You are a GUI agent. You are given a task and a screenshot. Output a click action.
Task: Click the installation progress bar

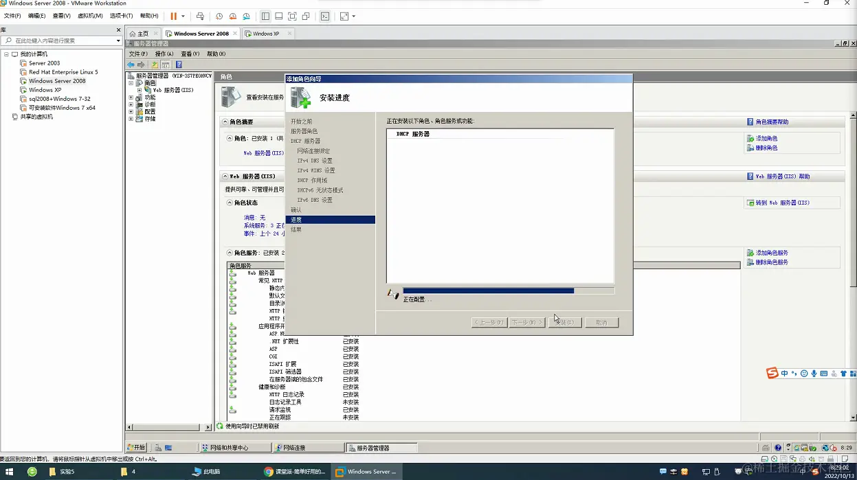509,290
